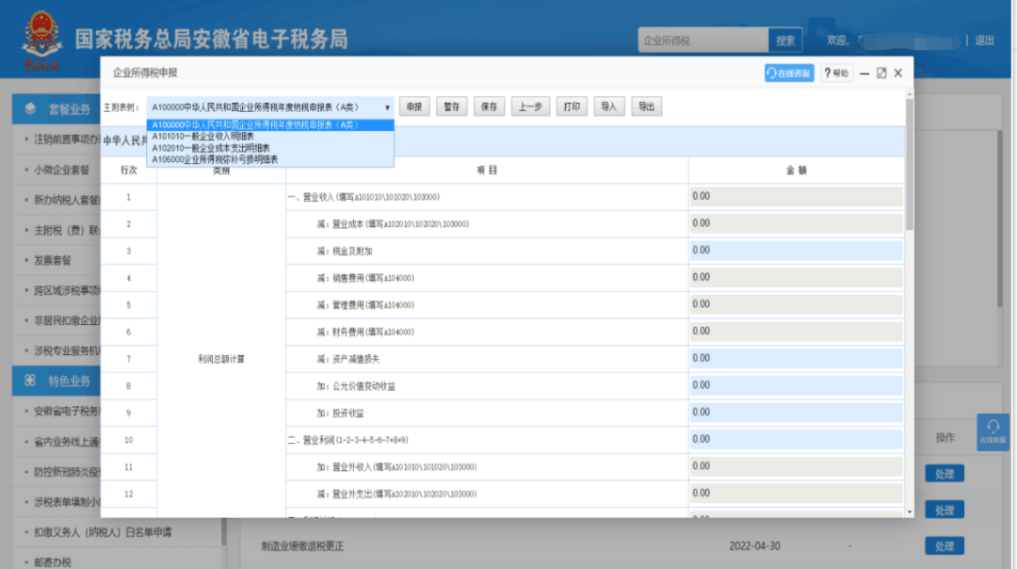1017x569 pixels.
Task: Click amount field for row 5 管理费用
Action: 796,305
